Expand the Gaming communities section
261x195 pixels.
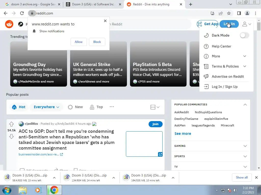coord(245,146)
